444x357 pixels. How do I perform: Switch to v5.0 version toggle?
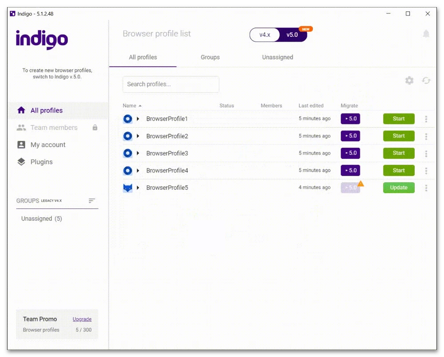tap(293, 35)
